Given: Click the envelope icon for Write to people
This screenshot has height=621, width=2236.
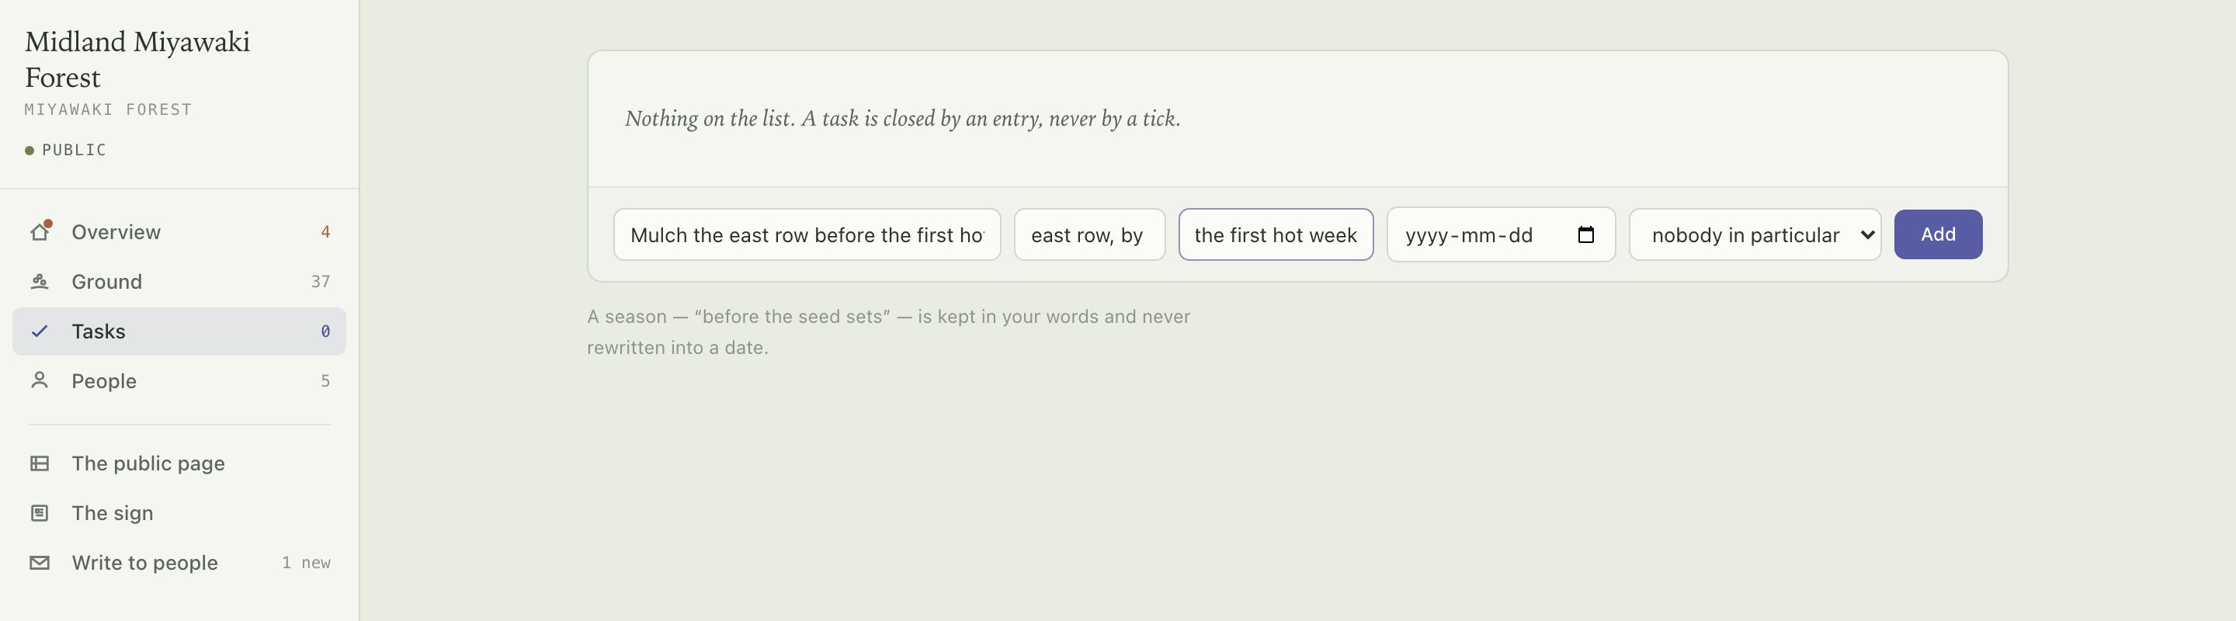Looking at the screenshot, I should pyautogui.click(x=40, y=562).
